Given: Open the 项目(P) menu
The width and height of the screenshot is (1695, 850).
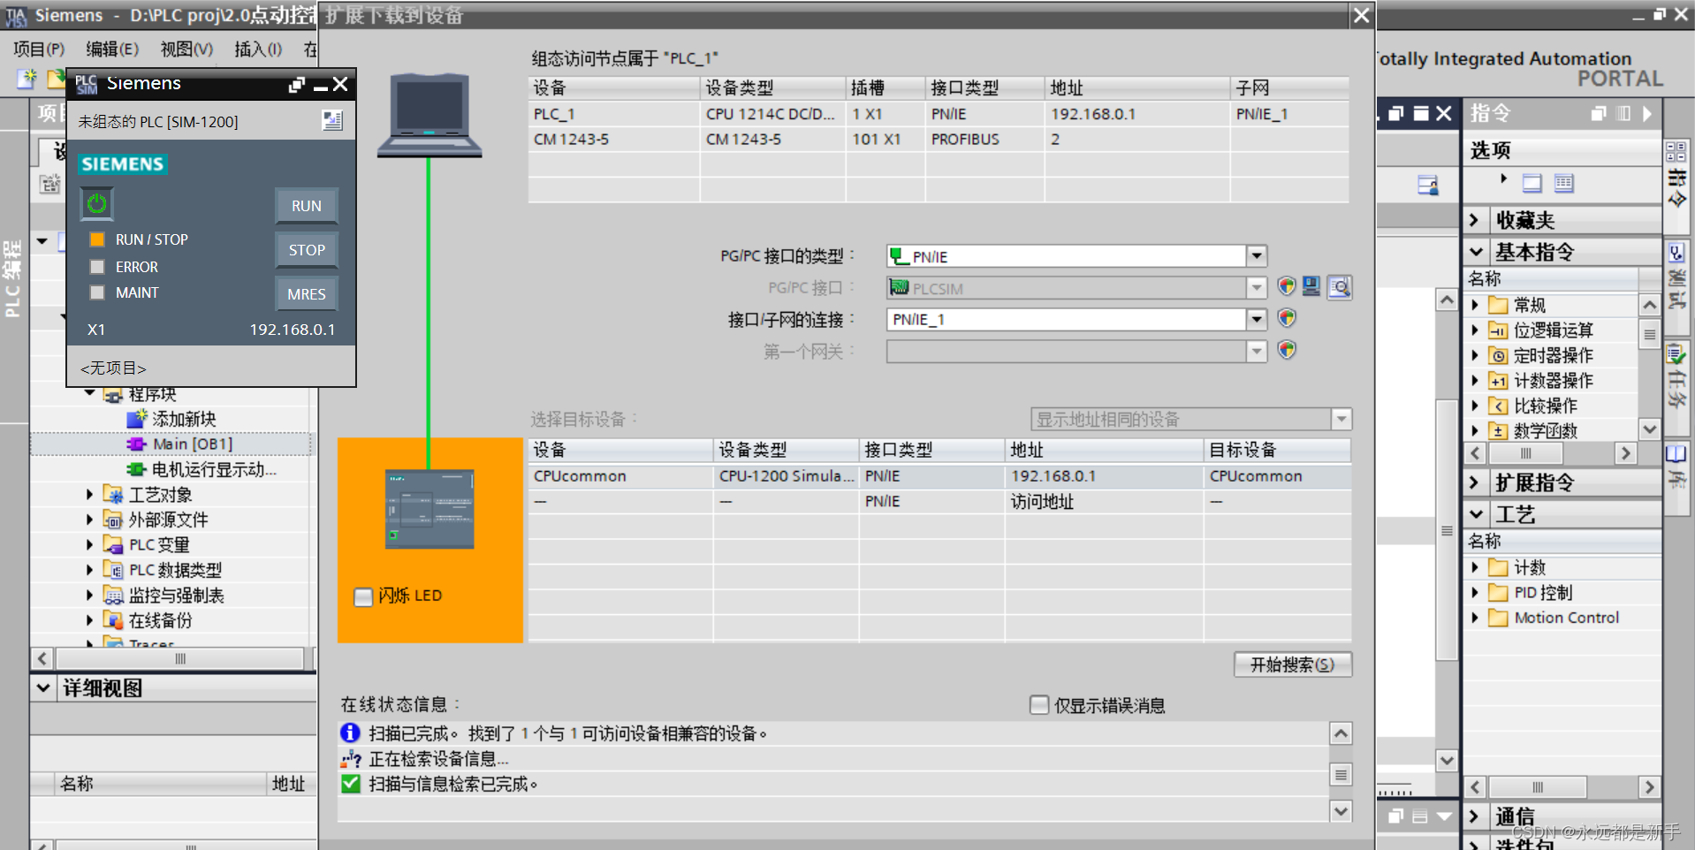Looking at the screenshot, I should click(39, 49).
